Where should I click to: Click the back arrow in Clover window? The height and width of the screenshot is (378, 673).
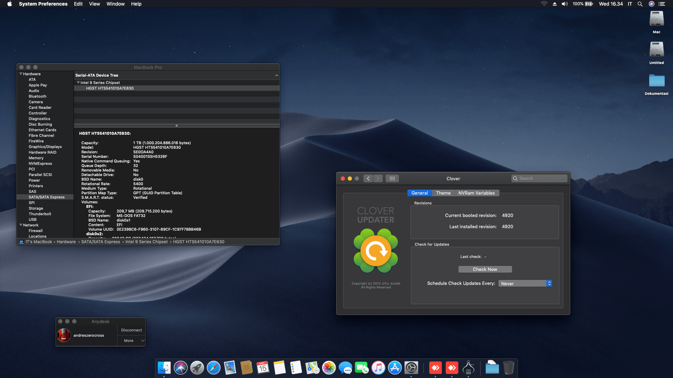click(x=368, y=178)
